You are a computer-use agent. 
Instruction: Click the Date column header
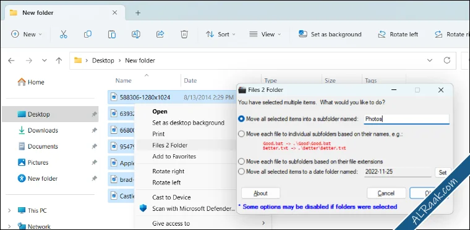tap(190, 81)
